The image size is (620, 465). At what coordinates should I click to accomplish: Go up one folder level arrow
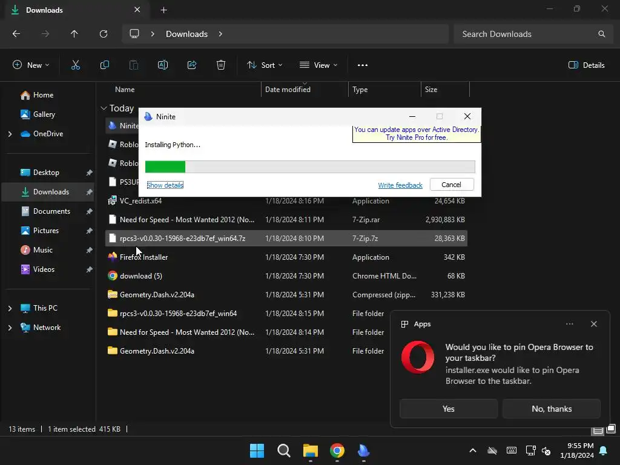[74, 34]
